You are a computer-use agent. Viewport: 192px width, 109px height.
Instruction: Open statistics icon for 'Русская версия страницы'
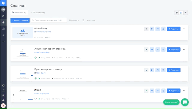click(x=157, y=70)
